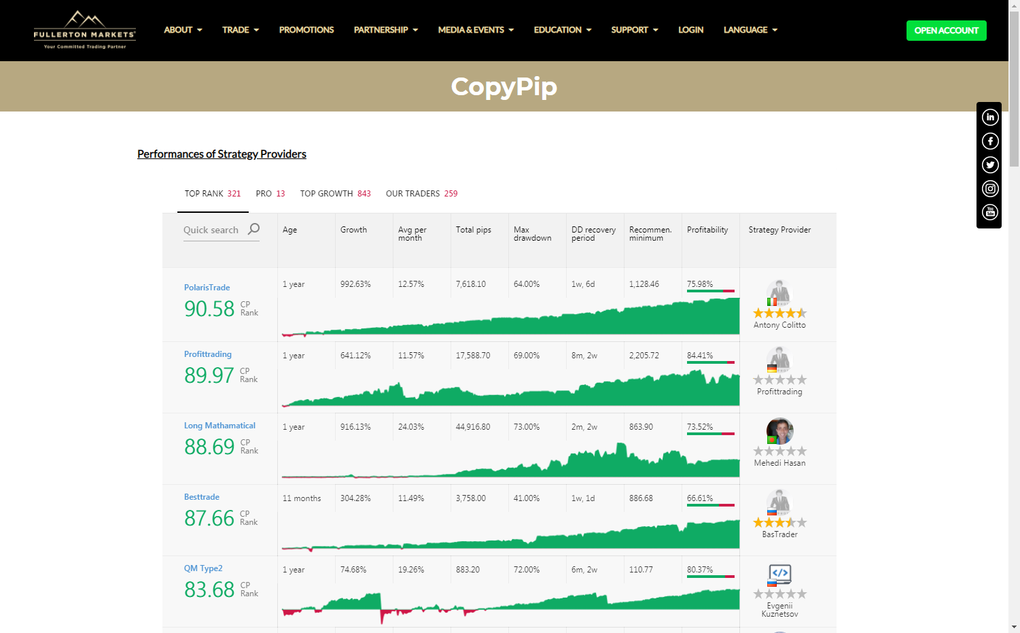Viewport: 1020px width, 633px height.
Task: Click BasTrader's avatar
Action: pyautogui.click(x=779, y=502)
